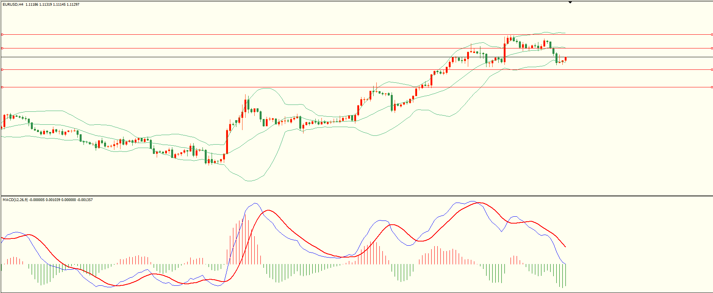Click right handle of lowest red line
713x293 pixels.
[x=711, y=87]
